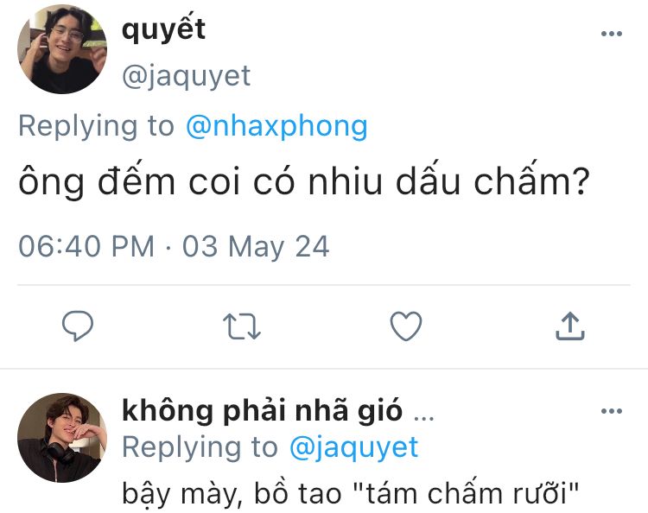Tap the 'Replying to' label above the main tweet
Image resolution: width=648 pixels, height=513 pixels.
(x=96, y=126)
